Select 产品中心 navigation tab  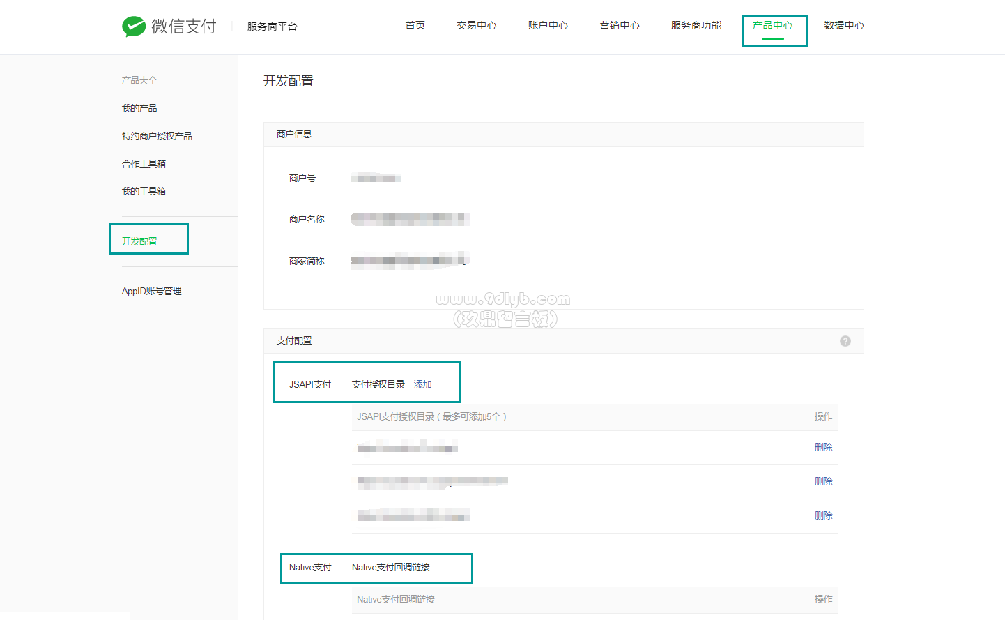(773, 25)
